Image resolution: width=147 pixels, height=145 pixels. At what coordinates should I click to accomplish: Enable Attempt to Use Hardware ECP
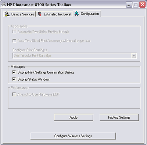pos(14,94)
